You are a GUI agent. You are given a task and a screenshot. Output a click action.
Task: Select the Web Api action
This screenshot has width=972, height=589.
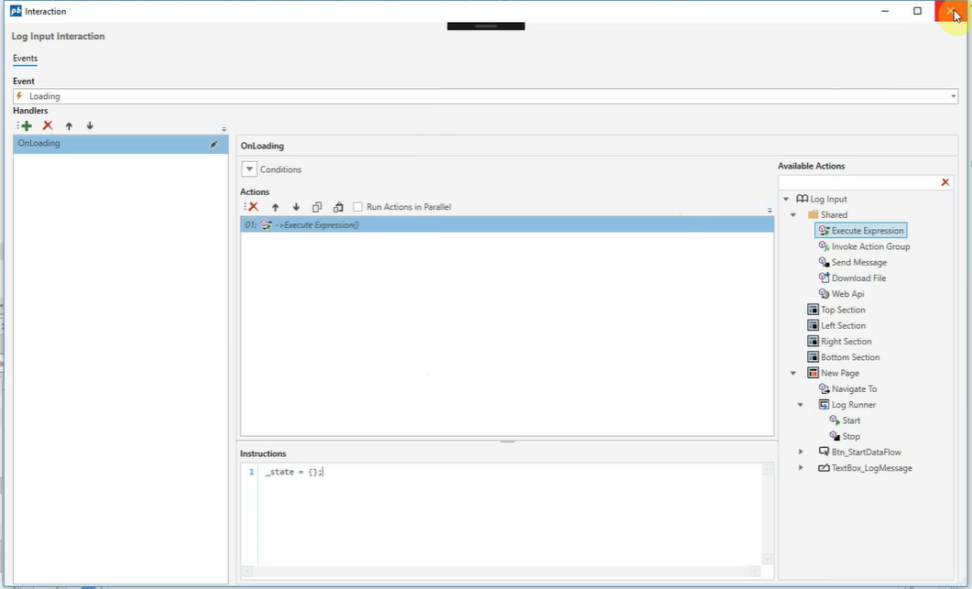[x=847, y=294]
